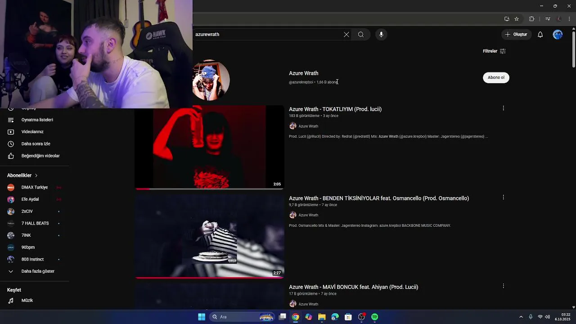Open OBS Studio from the taskbar
The image size is (576, 324).
tap(361, 317)
